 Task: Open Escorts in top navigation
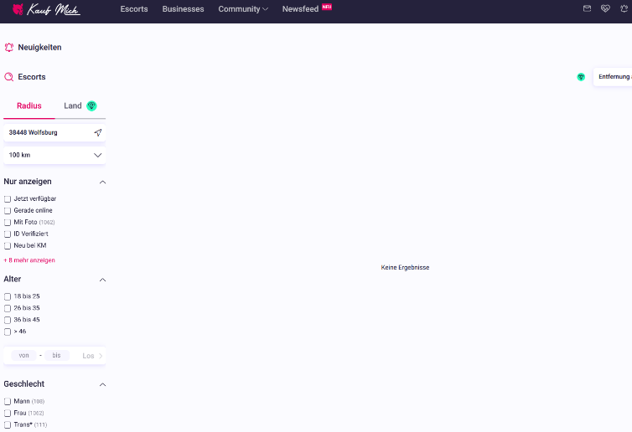[134, 9]
